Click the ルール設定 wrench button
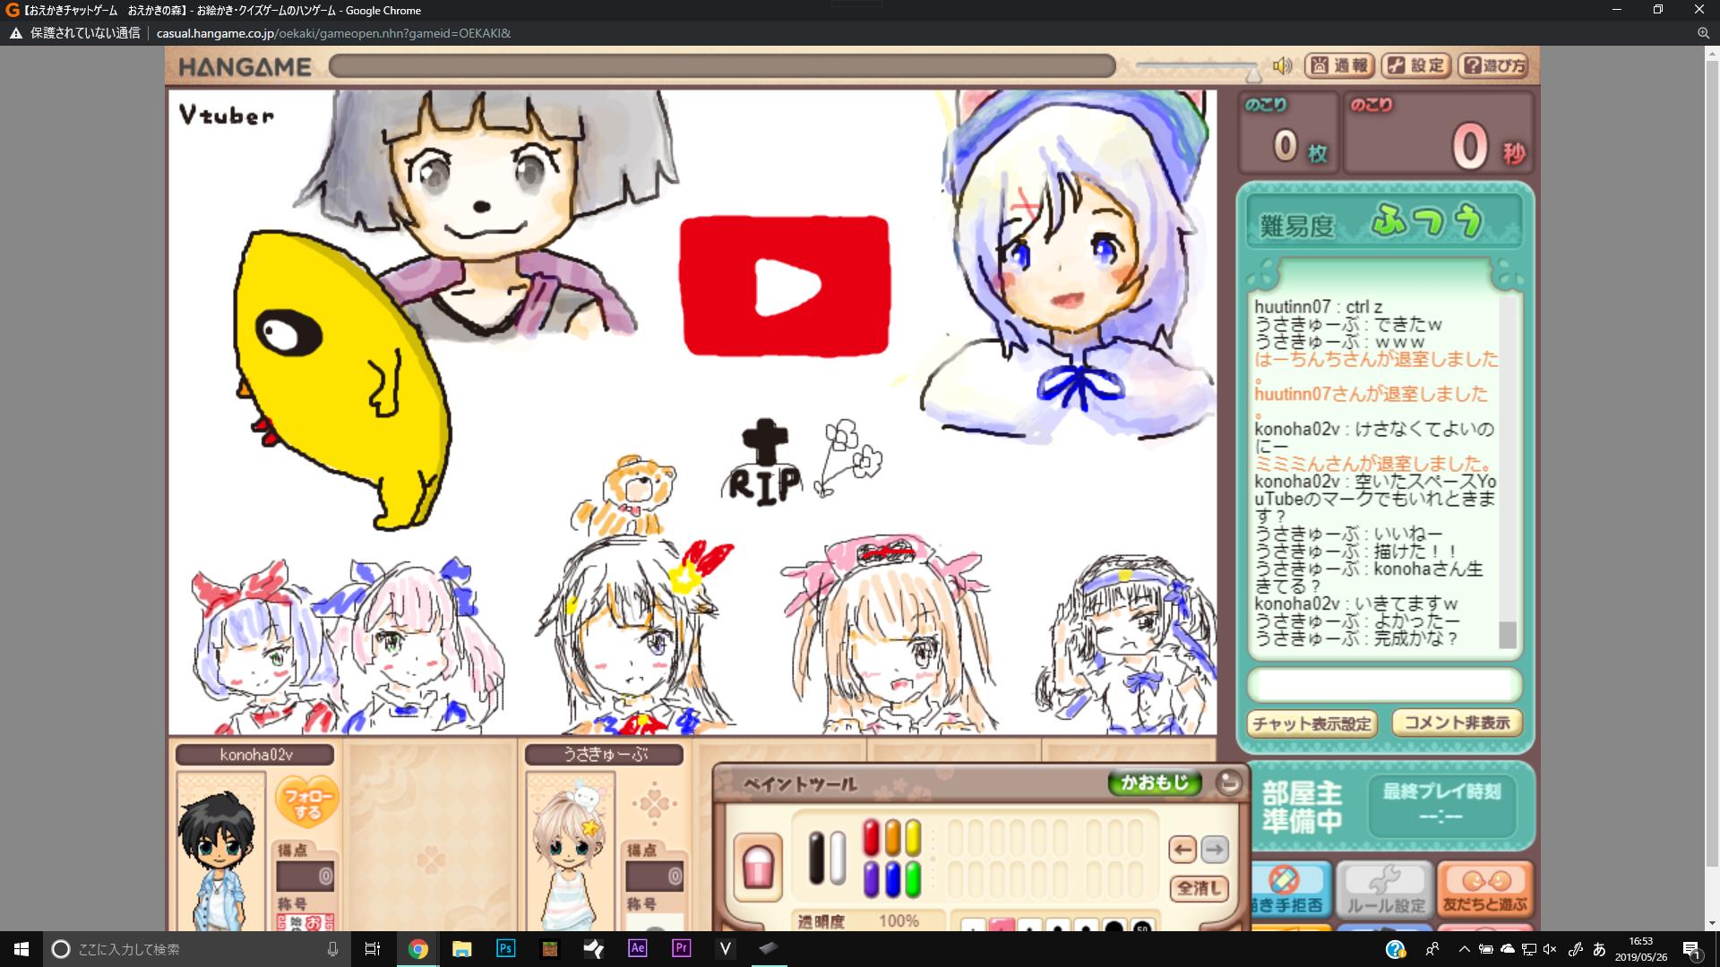Screen dimensions: 1720x967 [x=1385, y=889]
